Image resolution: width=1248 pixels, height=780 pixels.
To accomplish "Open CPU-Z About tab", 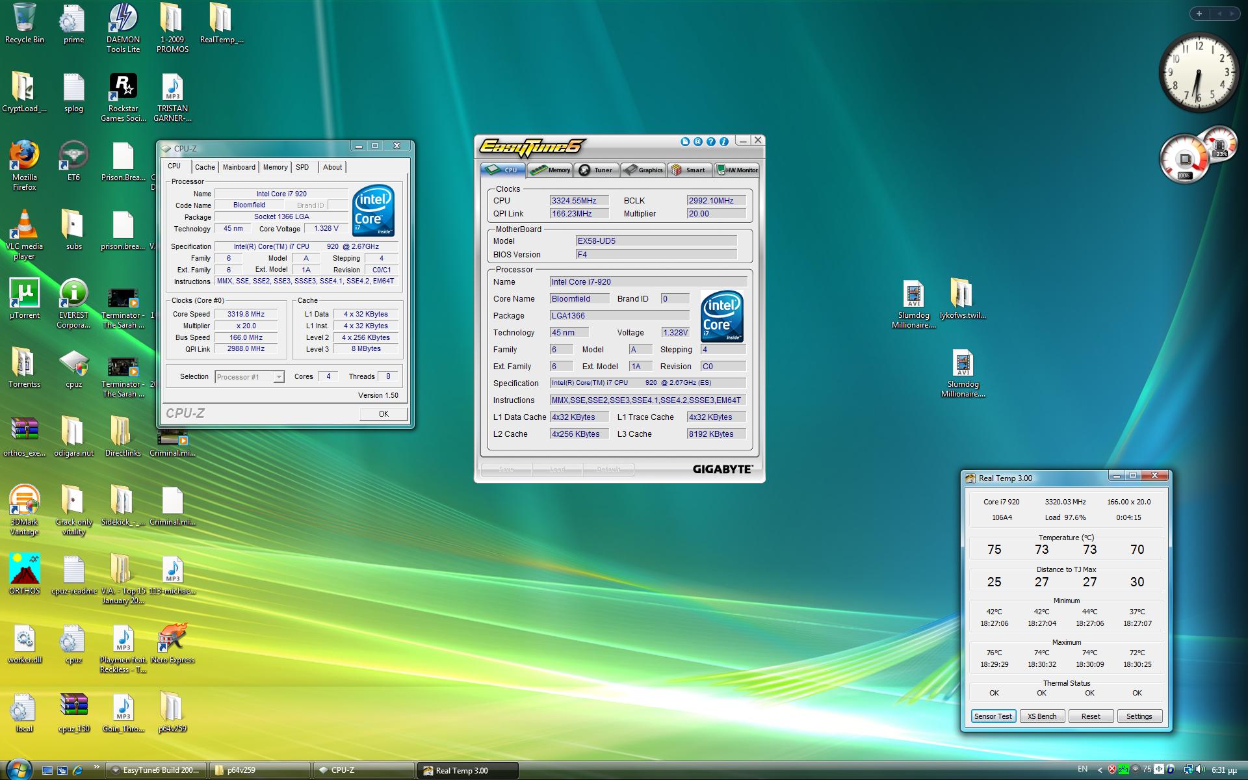I will [332, 167].
